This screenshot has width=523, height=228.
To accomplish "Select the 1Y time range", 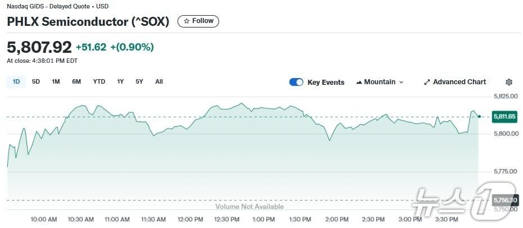I will pyautogui.click(x=120, y=81).
